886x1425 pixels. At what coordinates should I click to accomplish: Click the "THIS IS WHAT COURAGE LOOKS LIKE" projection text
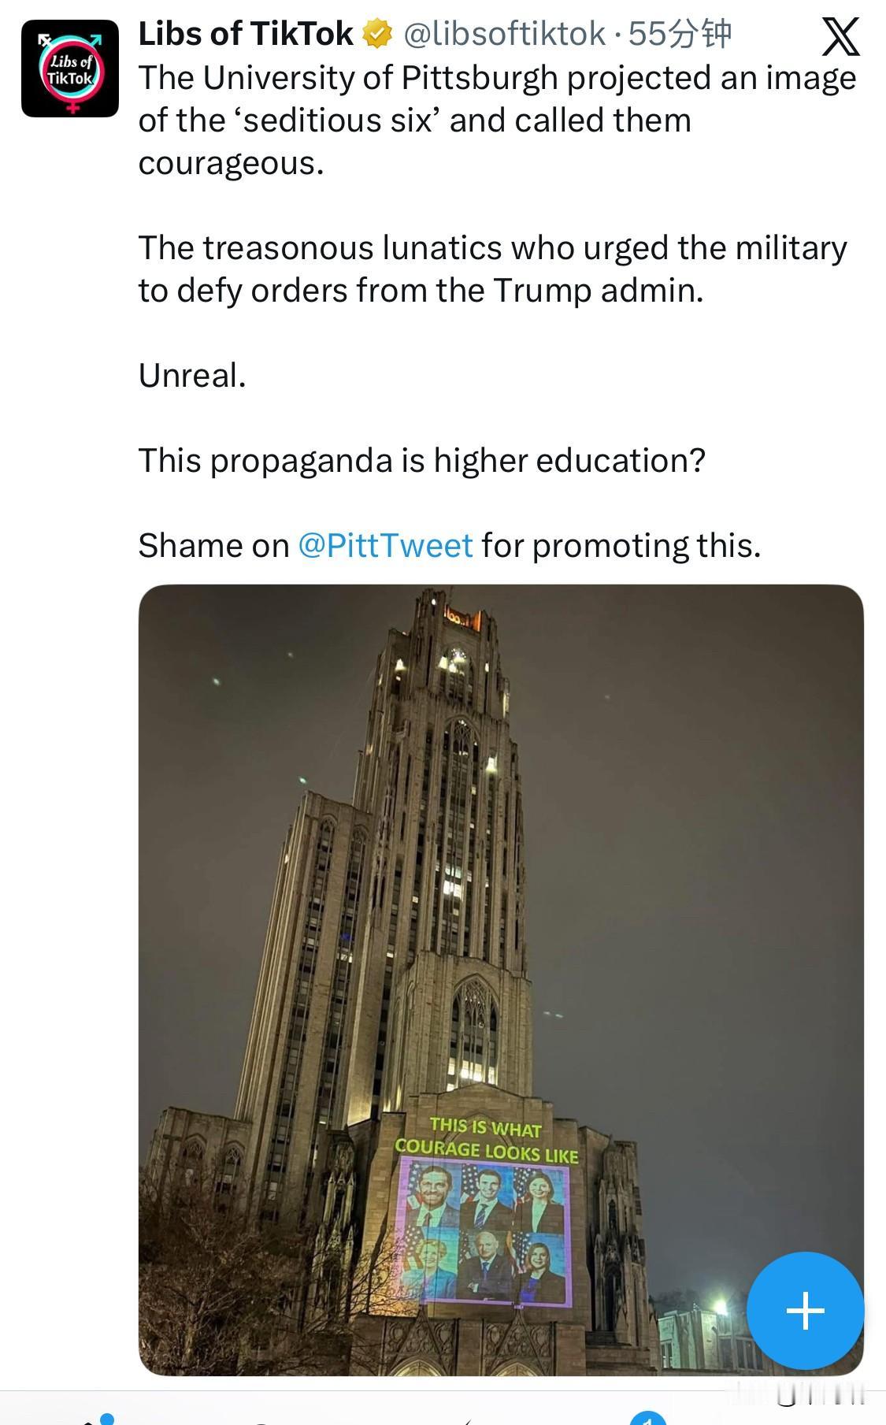[x=487, y=1140]
